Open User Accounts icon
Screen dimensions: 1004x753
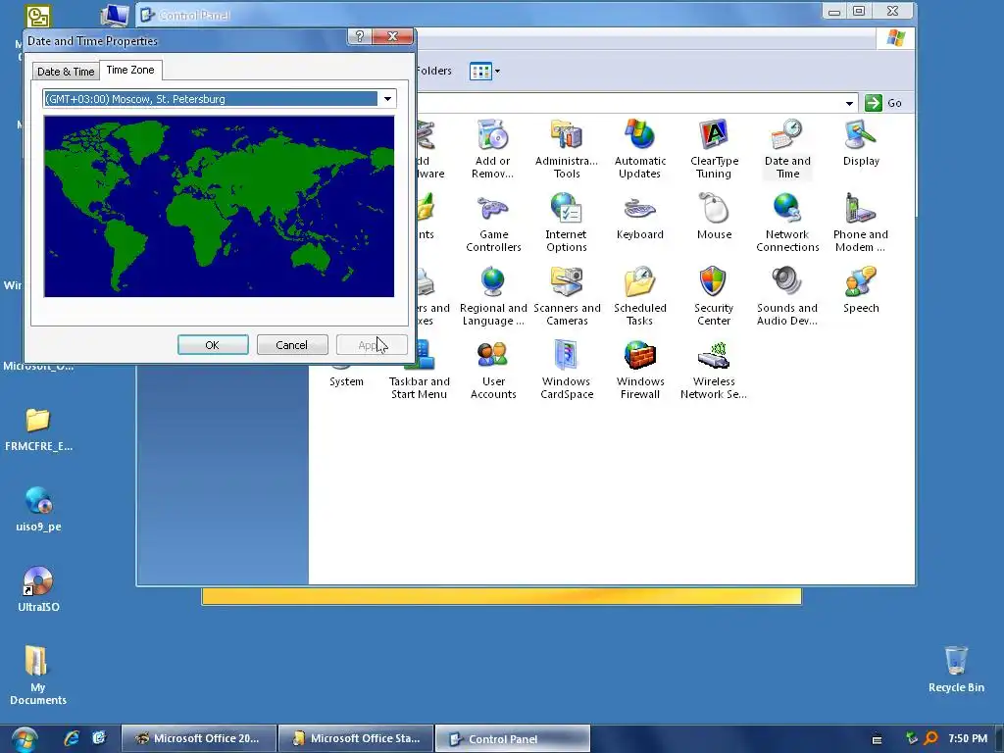click(x=493, y=370)
